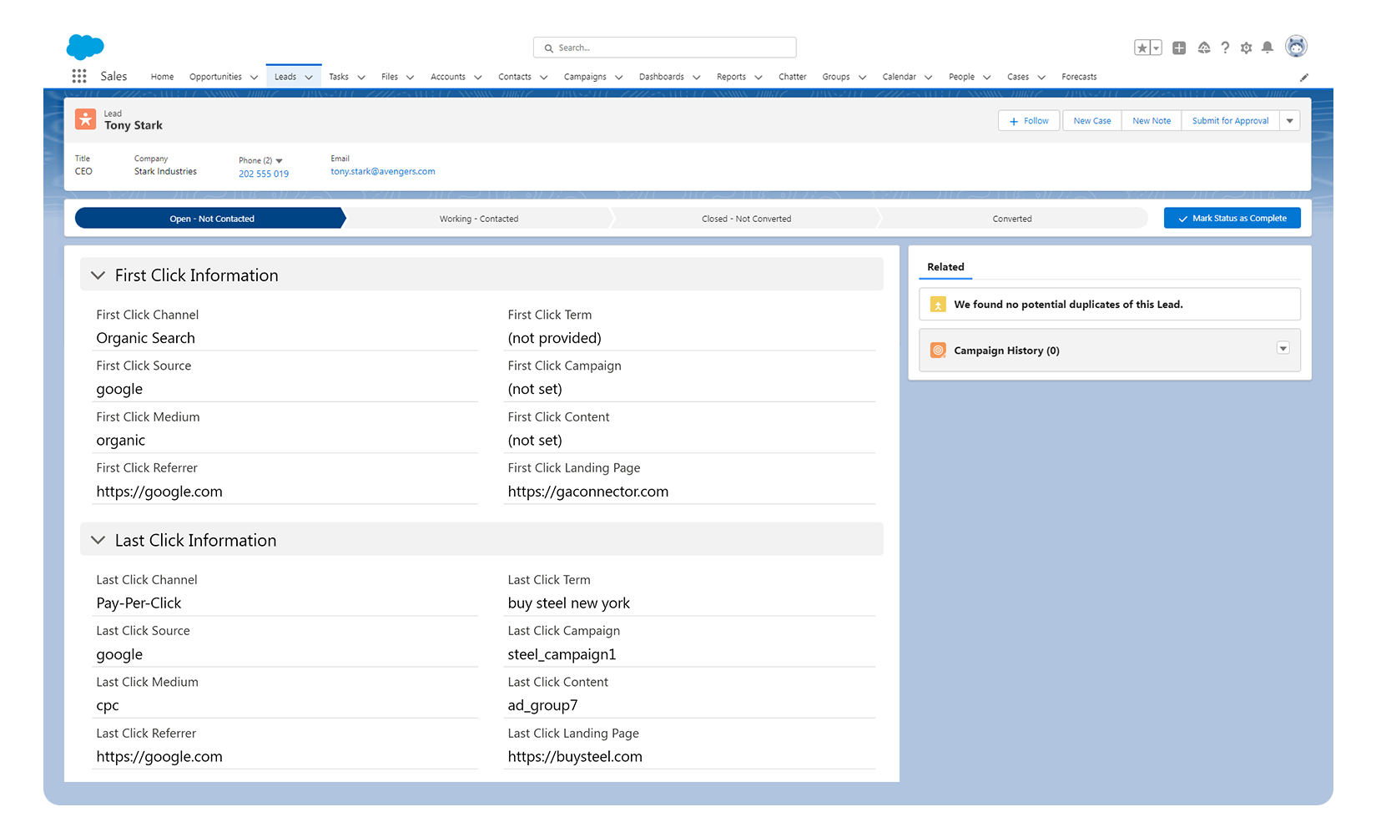Select the Closed - Not Converted stage
Viewport: 1376px width, 822px height.
click(747, 219)
